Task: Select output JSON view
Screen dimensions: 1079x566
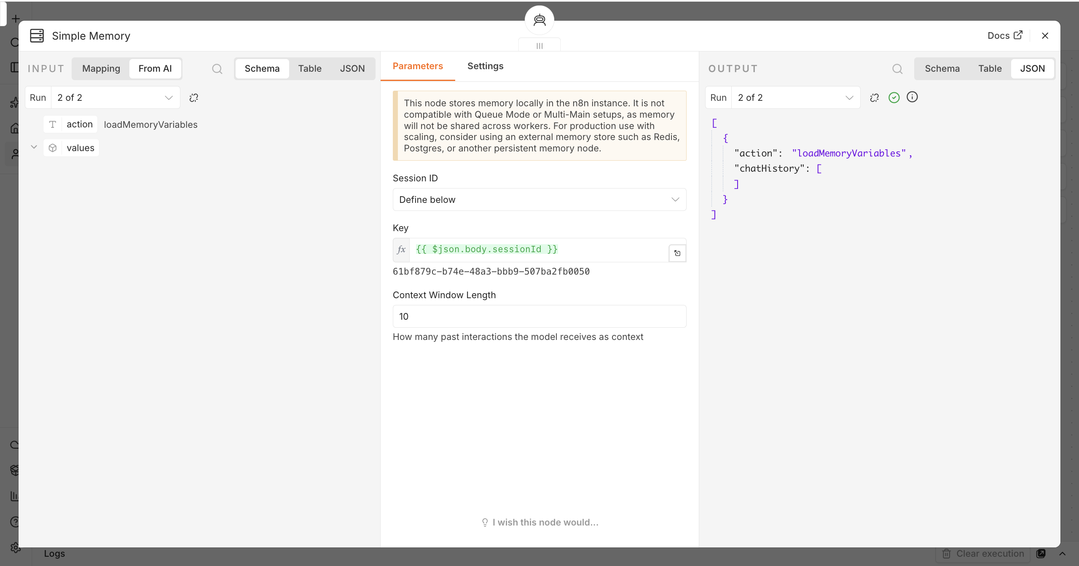Action: coord(1032,68)
